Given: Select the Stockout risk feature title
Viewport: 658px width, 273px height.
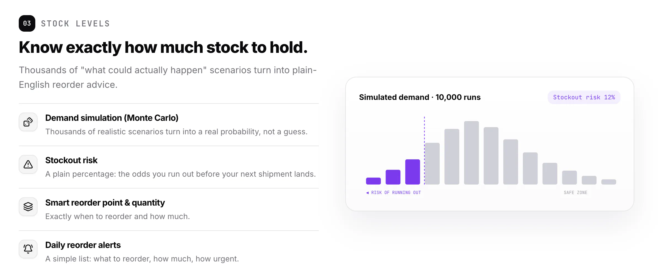Looking at the screenshot, I should coord(71,160).
